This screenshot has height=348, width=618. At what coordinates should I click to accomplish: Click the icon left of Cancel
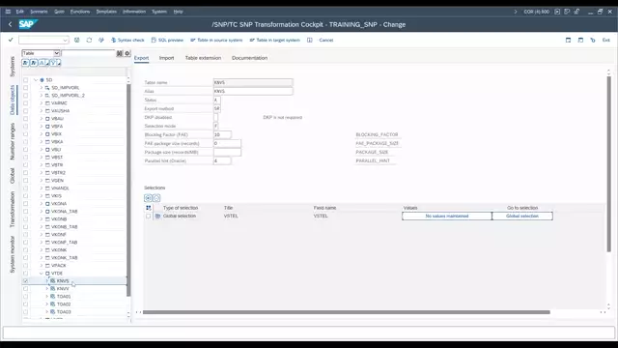(x=310, y=40)
